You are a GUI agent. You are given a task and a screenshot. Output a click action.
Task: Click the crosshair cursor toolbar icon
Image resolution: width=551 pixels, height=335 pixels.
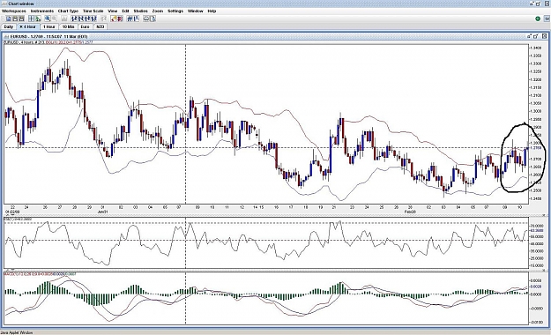31,19
